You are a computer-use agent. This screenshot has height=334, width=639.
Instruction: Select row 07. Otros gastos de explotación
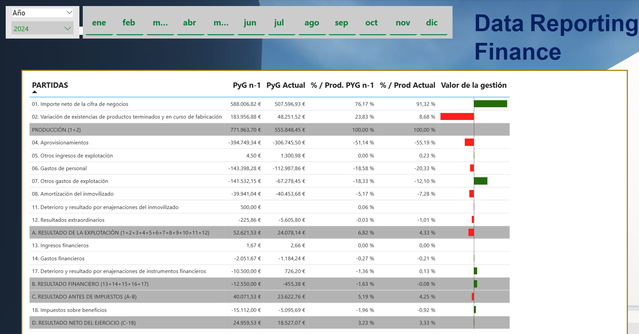coord(269,181)
